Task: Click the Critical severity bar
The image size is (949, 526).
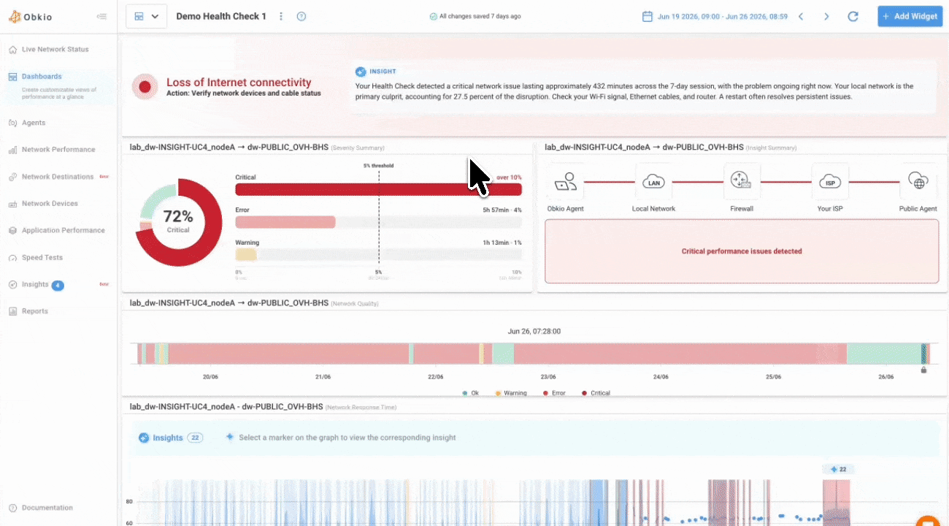Action: (378, 190)
